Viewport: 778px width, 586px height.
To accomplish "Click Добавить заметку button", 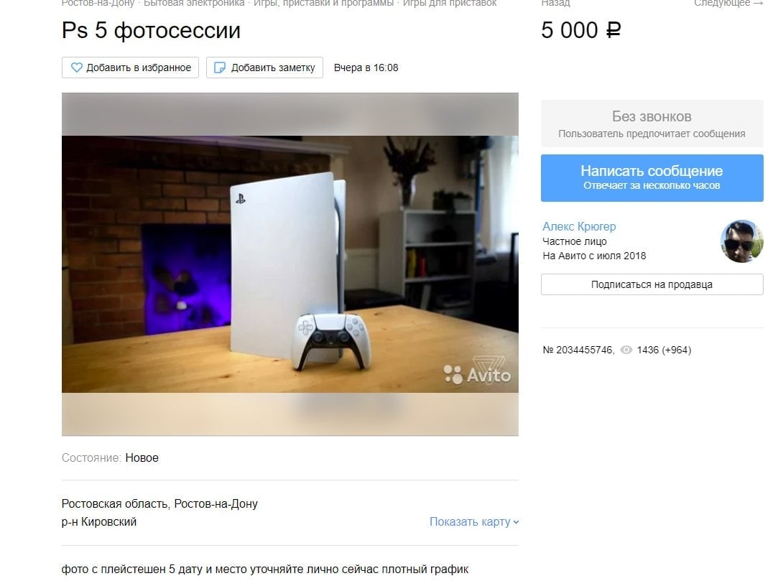I will [x=264, y=68].
